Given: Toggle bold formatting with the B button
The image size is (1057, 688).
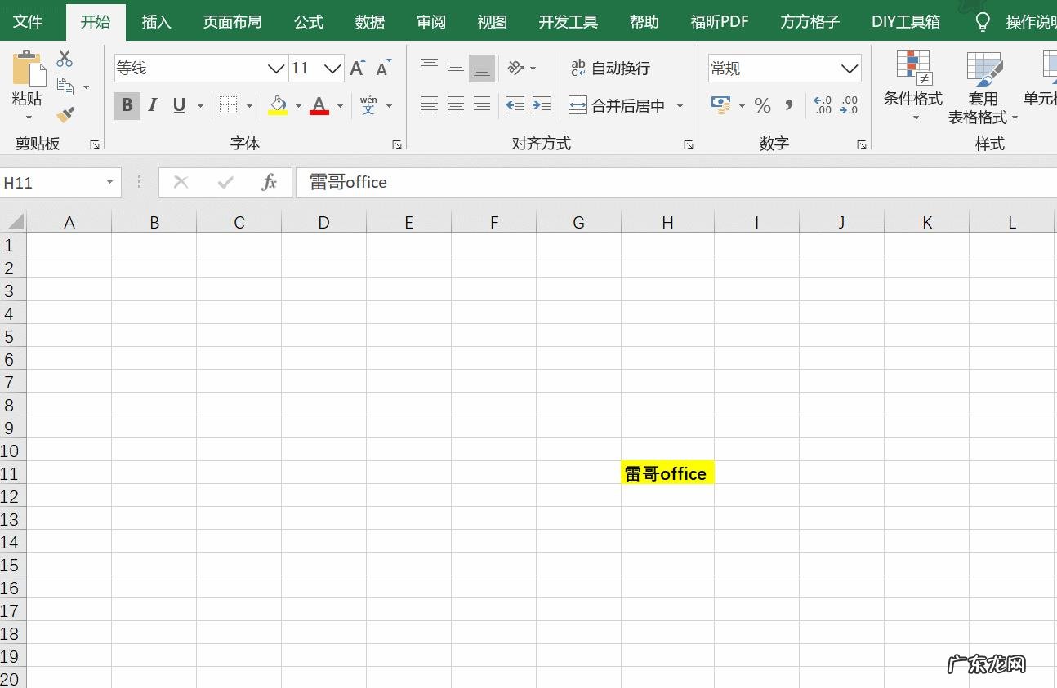Looking at the screenshot, I should coord(127,104).
